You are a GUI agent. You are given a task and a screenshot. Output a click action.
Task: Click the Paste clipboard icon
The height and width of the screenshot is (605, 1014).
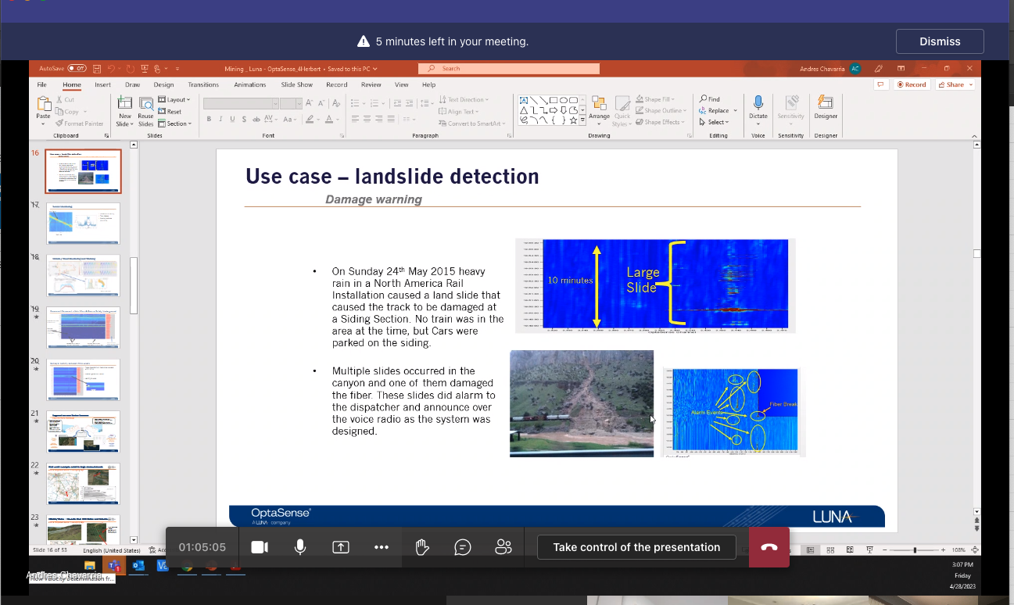pos(43,104)
